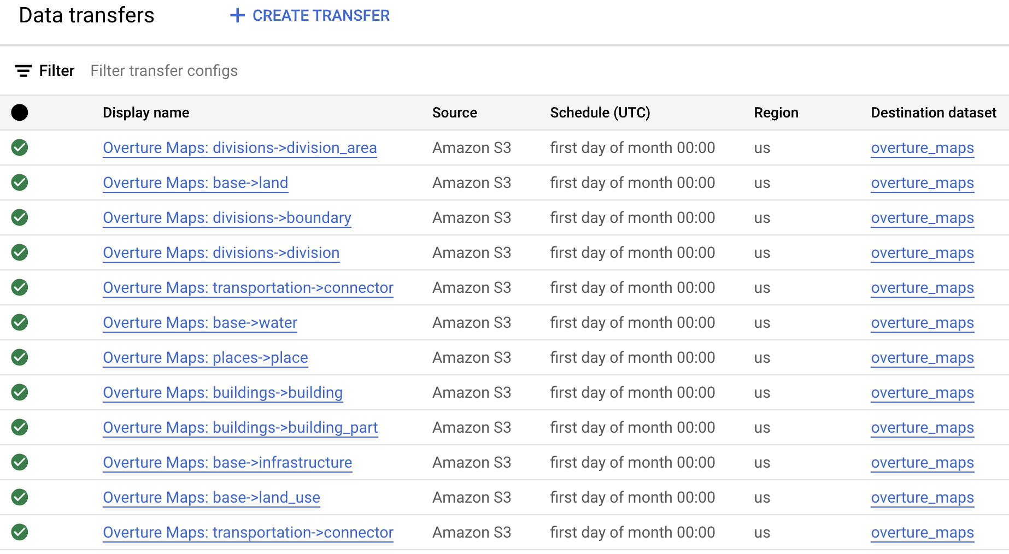The width and height of the screenshot is (1009, 554).
Task: Click status icon of the divisions->division row
Action: click(x=20, y=252)
